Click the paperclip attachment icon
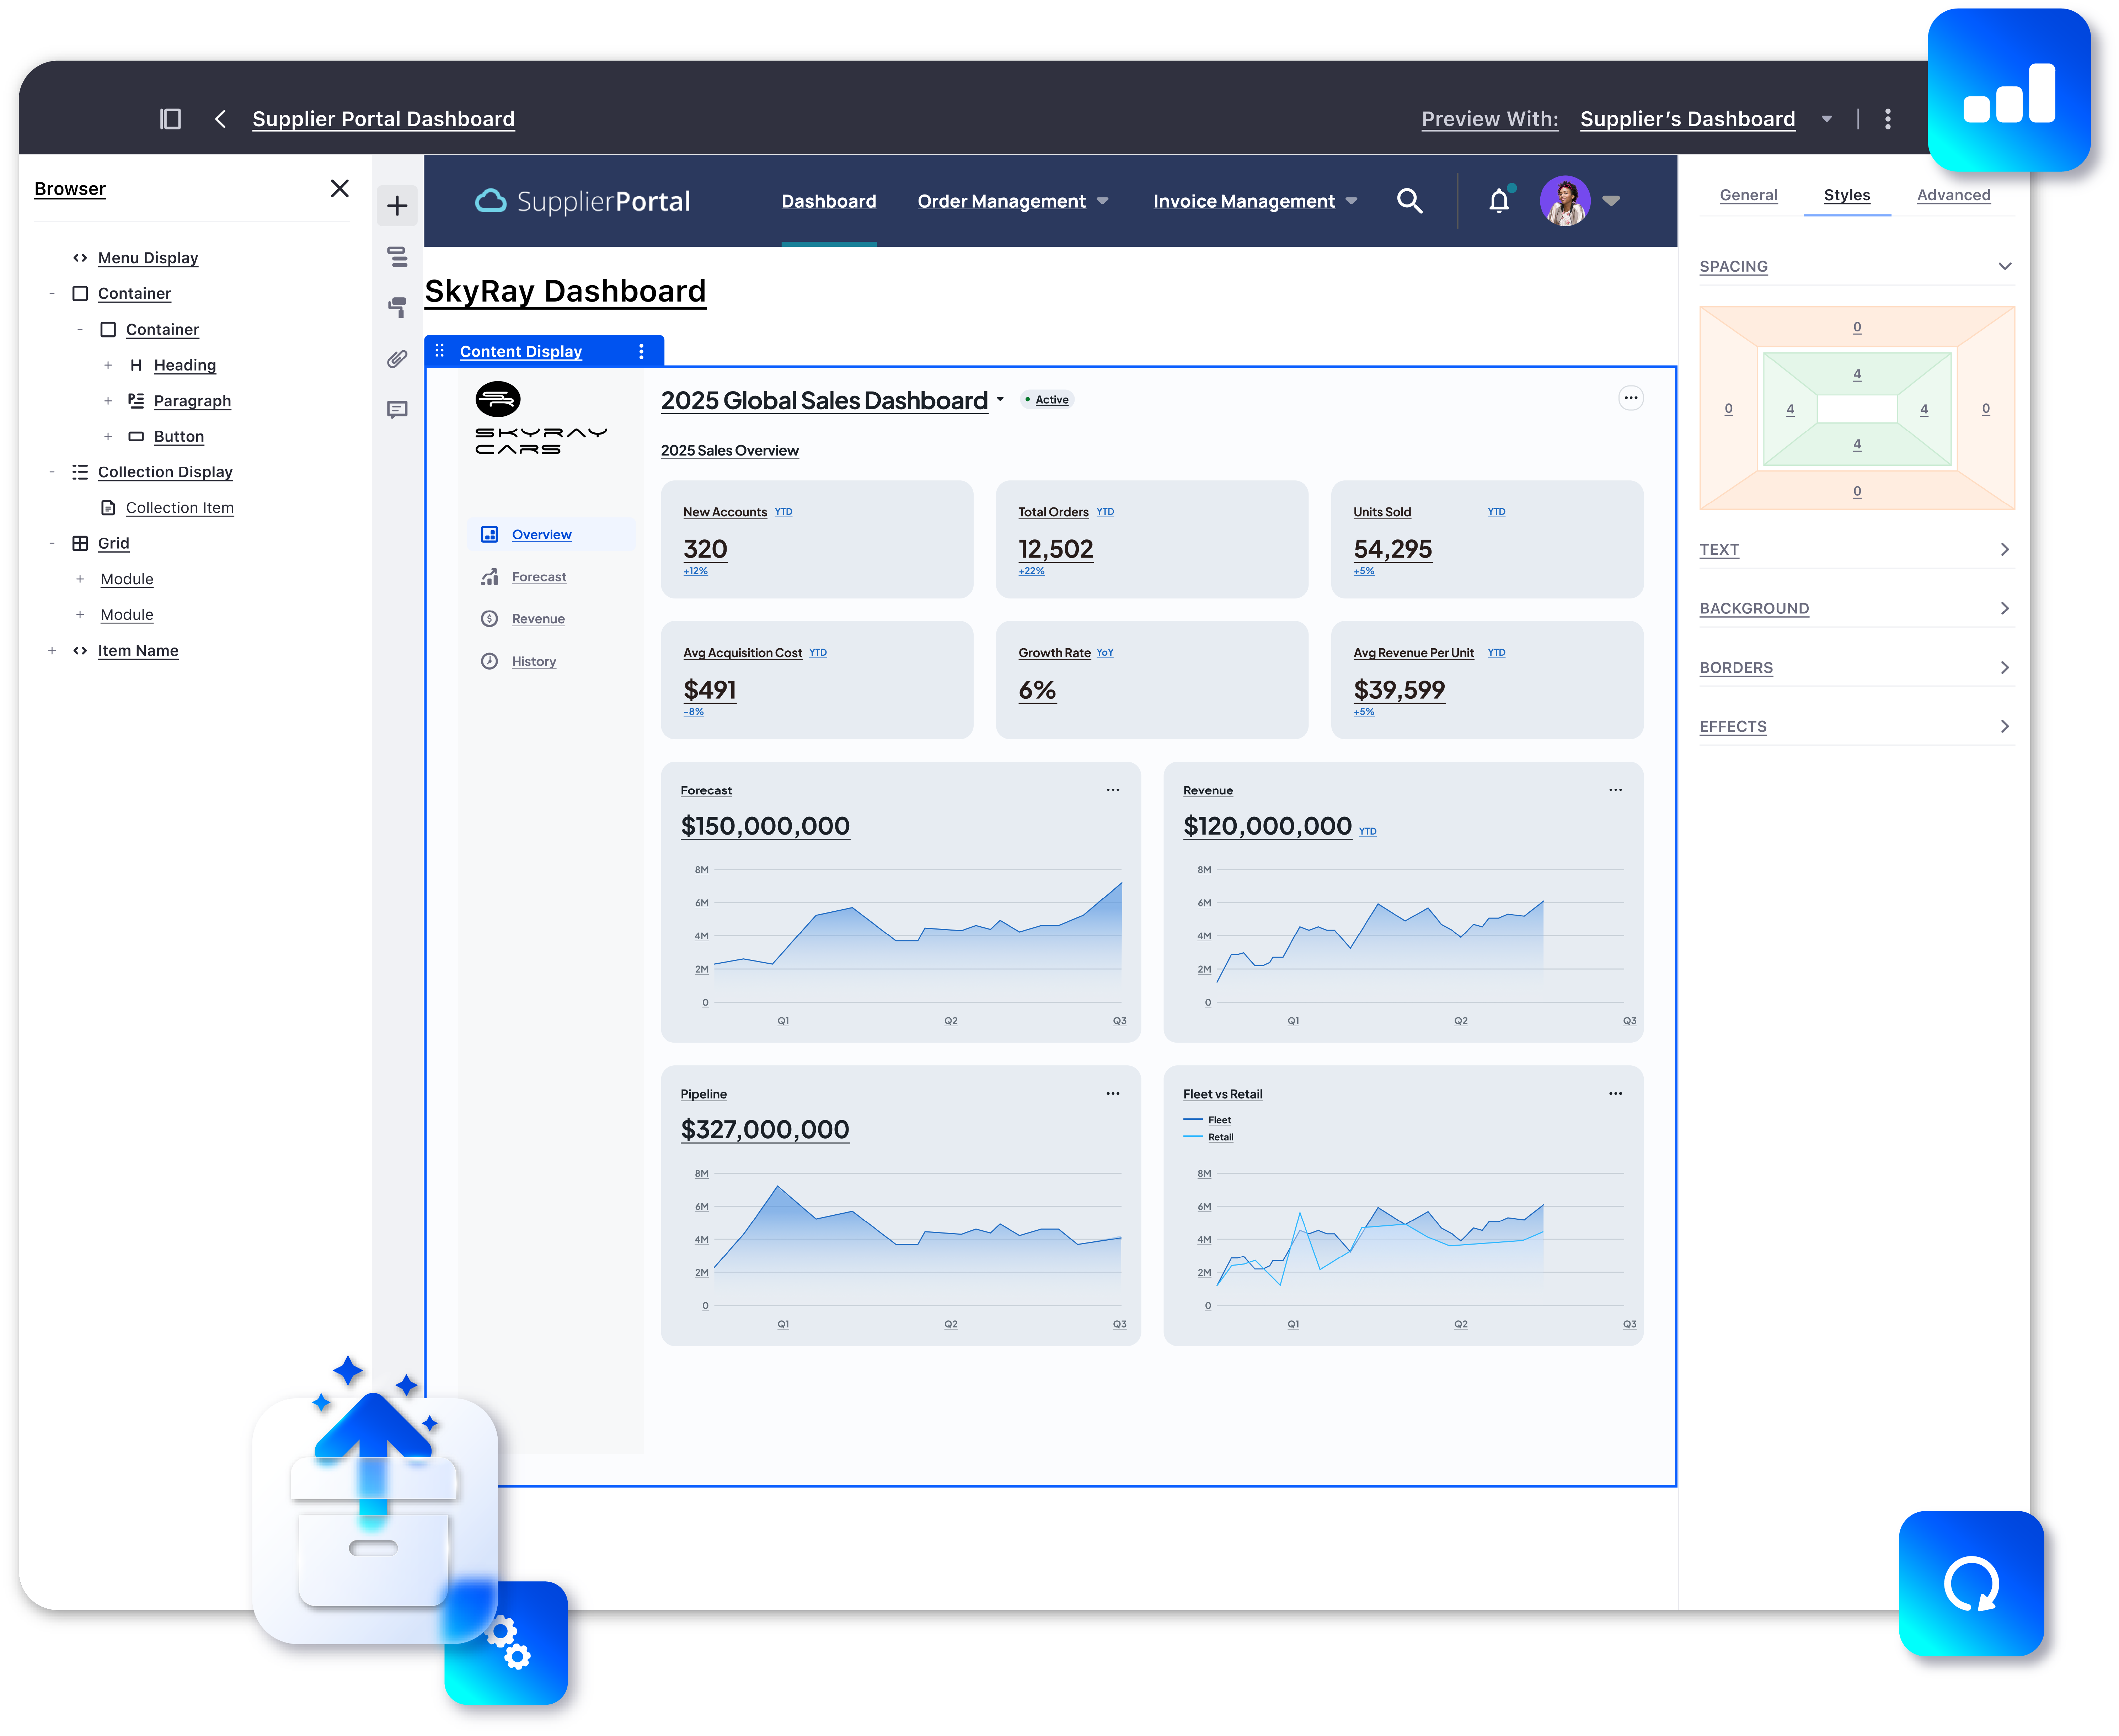 tap(397, 359)
